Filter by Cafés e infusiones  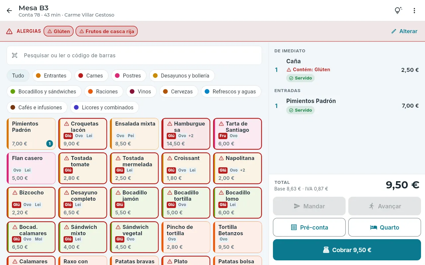[37, 107]
